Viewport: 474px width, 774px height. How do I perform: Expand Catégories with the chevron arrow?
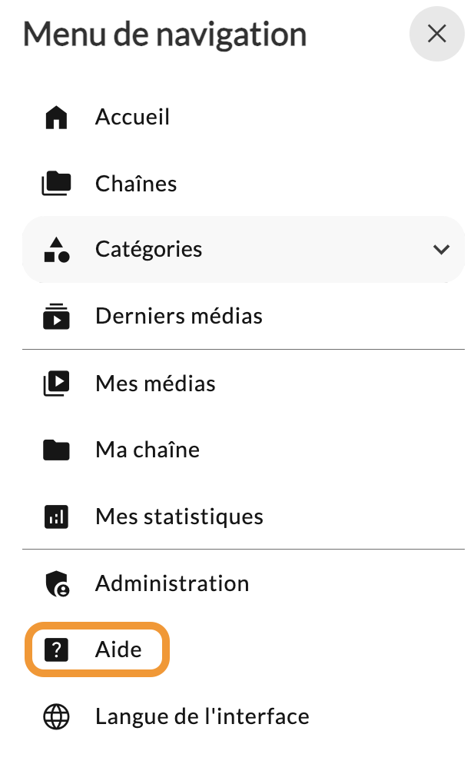[441, 249]
